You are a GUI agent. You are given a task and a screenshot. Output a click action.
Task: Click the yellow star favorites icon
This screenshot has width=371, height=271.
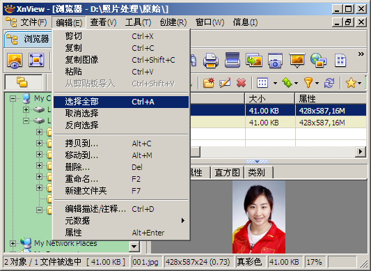351,83
